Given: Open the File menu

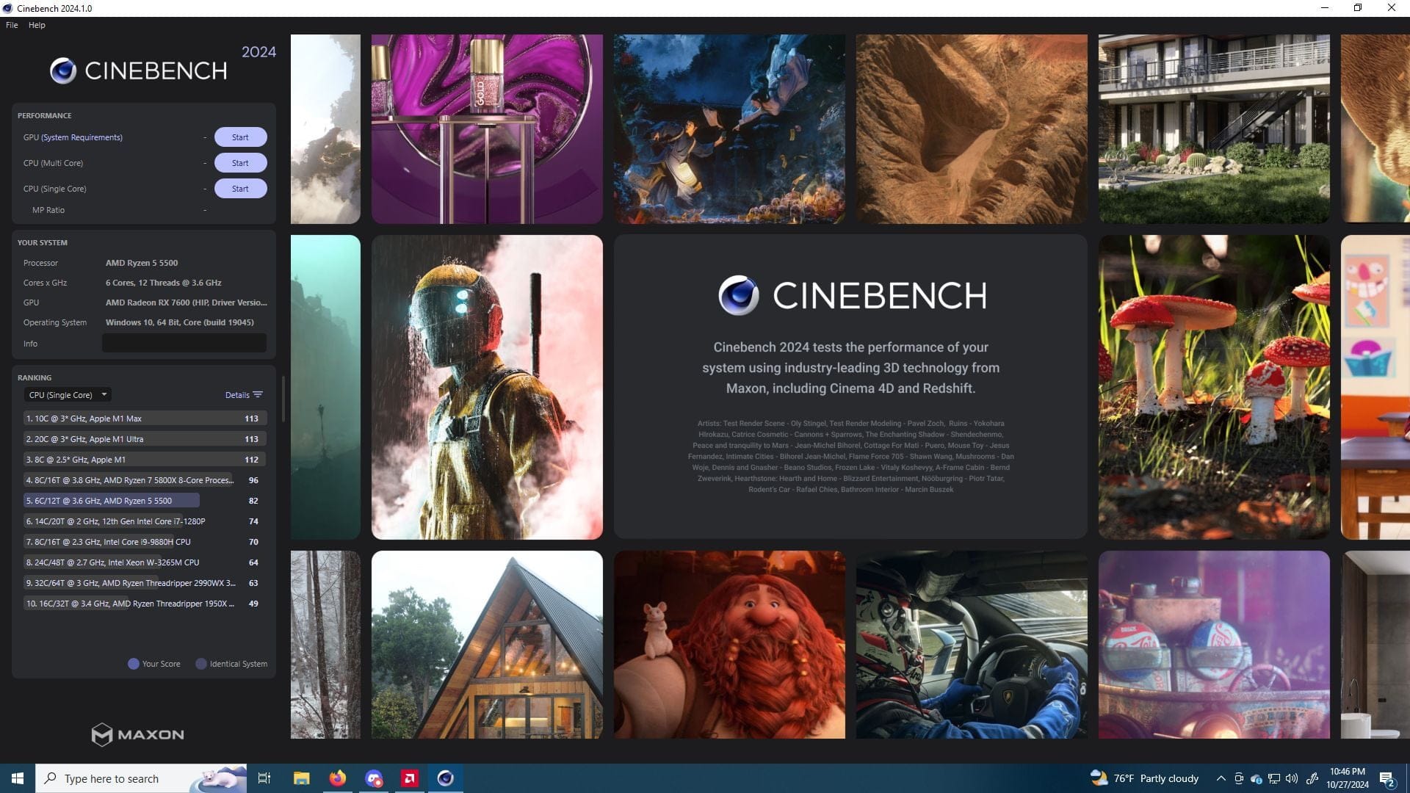Looking at the screenshot, I should [12, 25].
